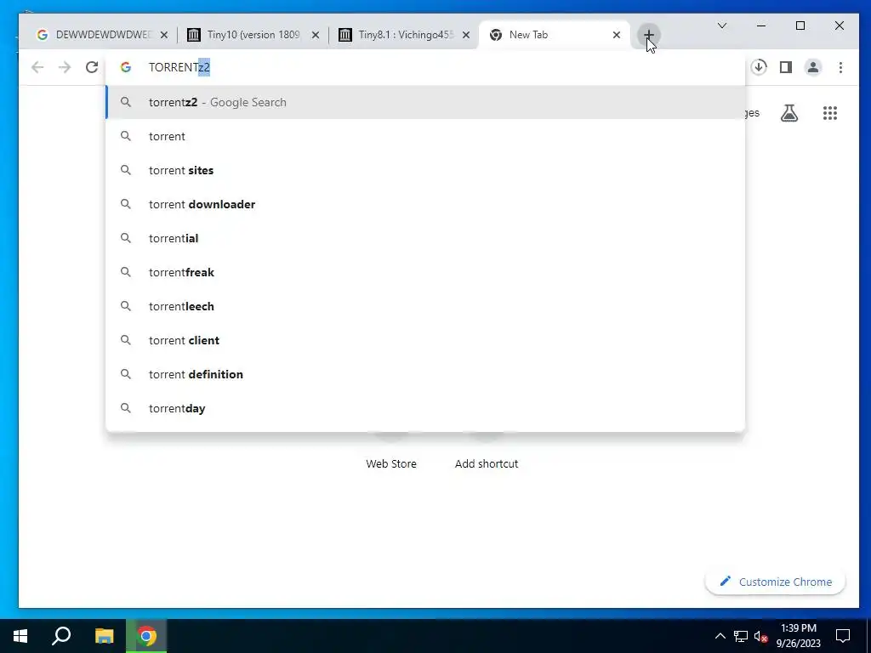
Task: Maximize the Chrome window
Action: [800, 26]
